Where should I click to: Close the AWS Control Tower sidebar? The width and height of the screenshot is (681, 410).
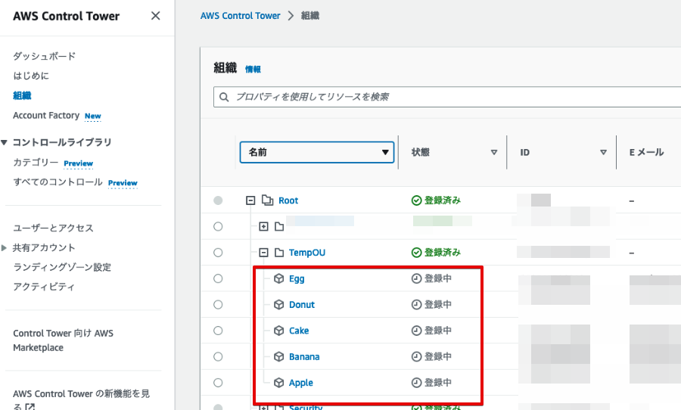(155, 16)
